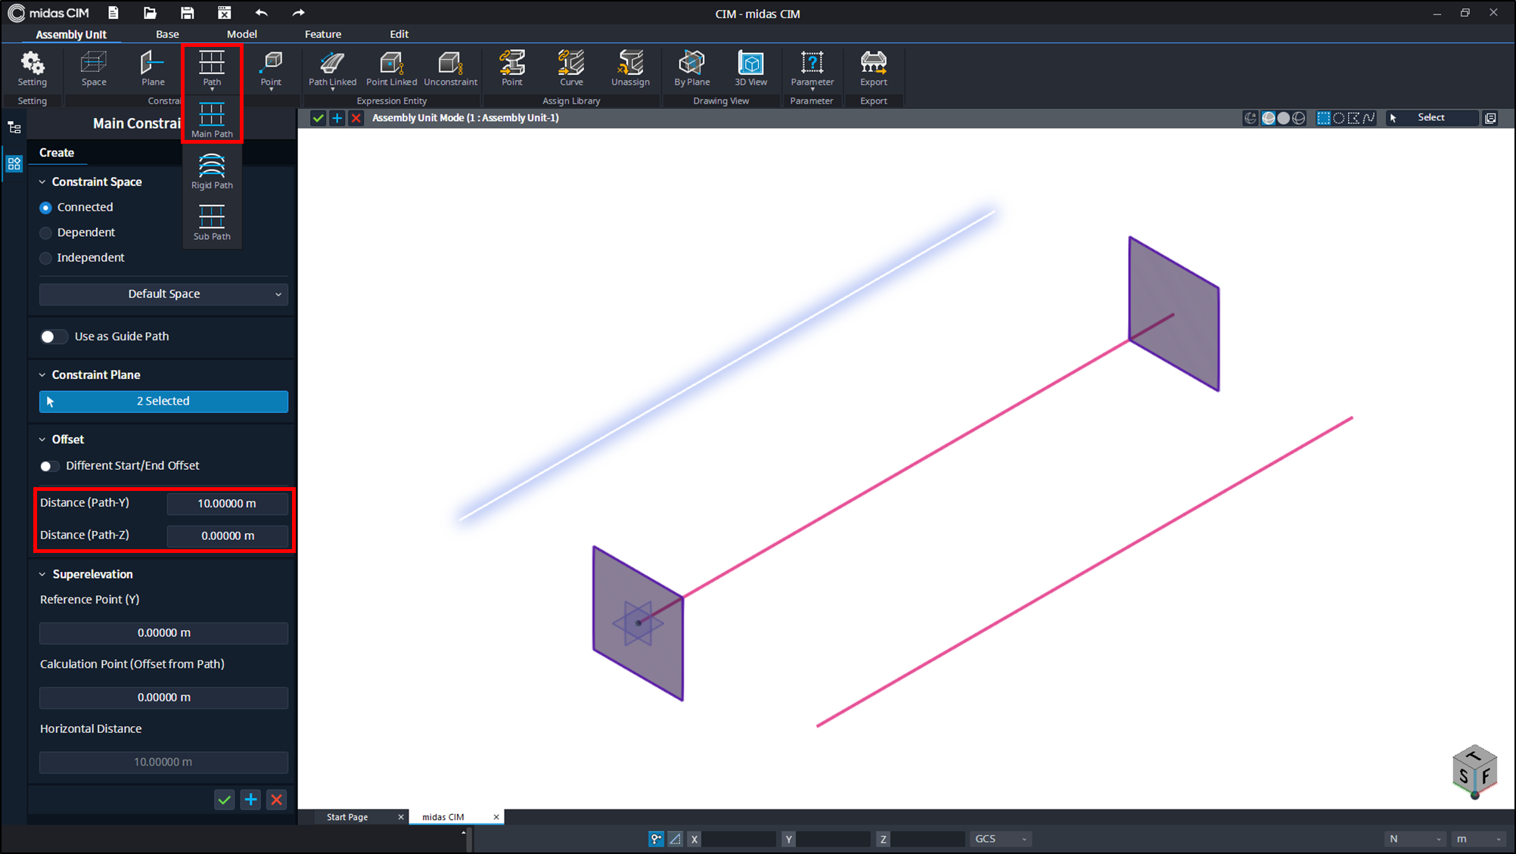The height and width of the screenshot is (854, 1516).
Task: Enable Use as Guide Path toggle
Action: [52, 337]
